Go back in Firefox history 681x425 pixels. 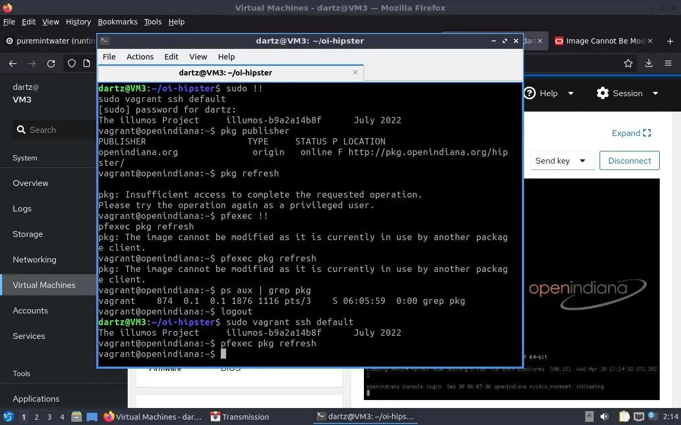tap(13, 63)
